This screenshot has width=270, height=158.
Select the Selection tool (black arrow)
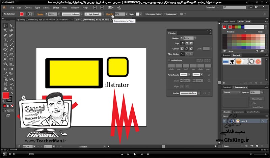(x=5, y=25)
